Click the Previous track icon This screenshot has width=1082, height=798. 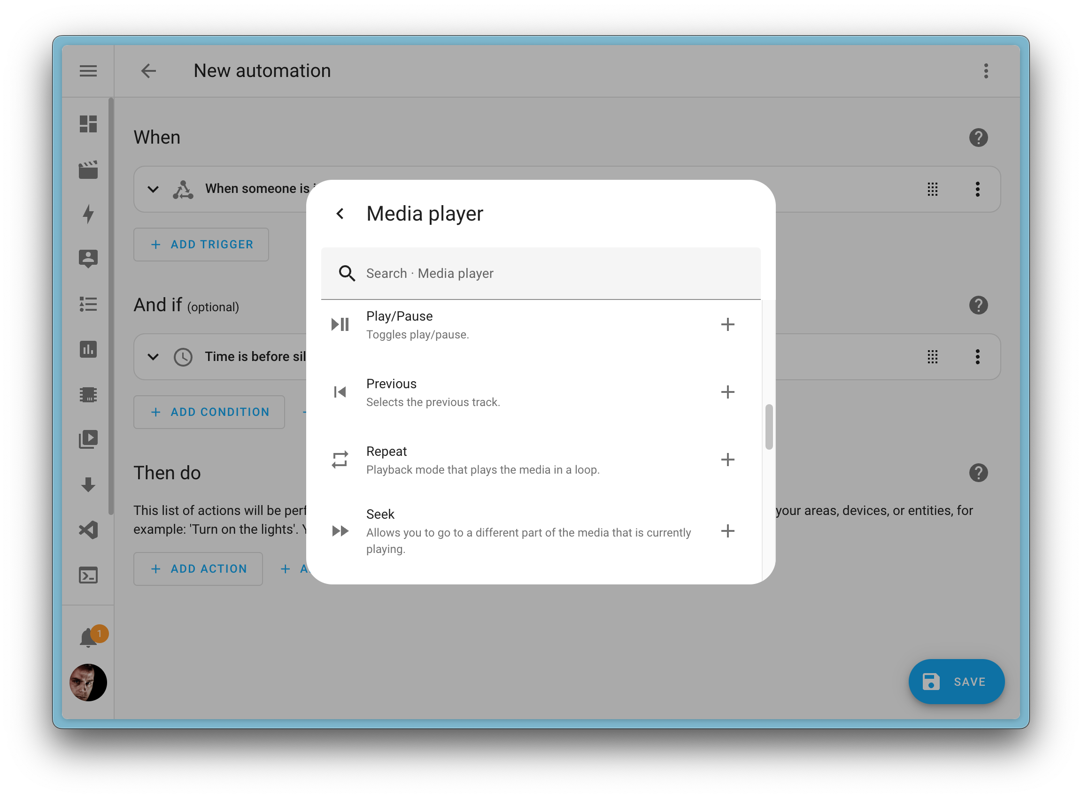click(340, 391)
